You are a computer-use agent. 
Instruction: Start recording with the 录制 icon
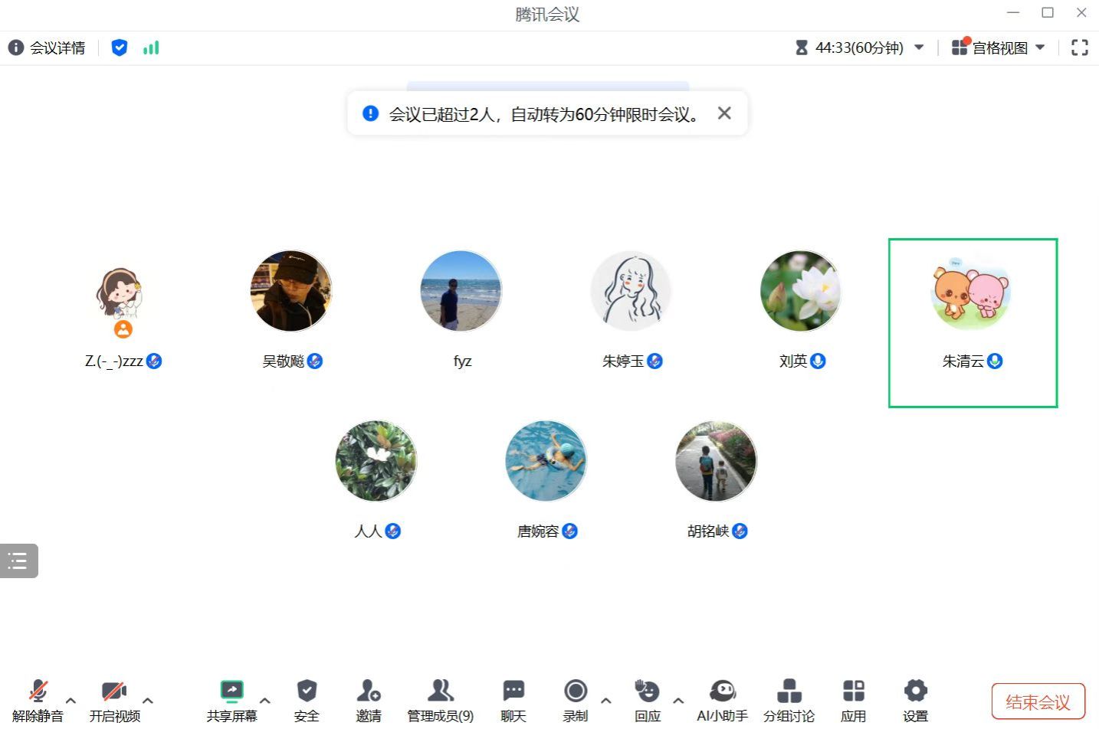click(x=576, y=700)
